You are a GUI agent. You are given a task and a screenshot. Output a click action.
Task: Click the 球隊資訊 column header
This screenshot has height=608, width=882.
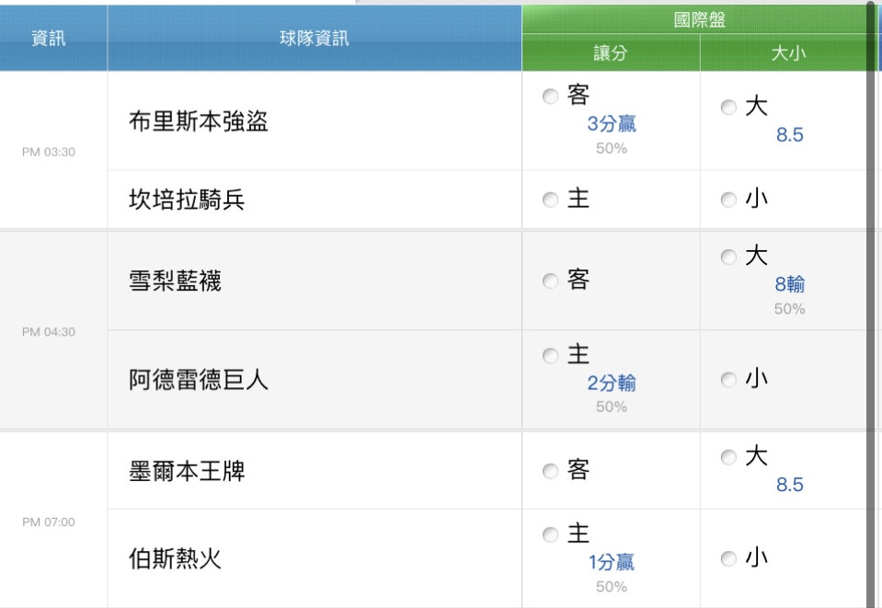pos(315,39)
